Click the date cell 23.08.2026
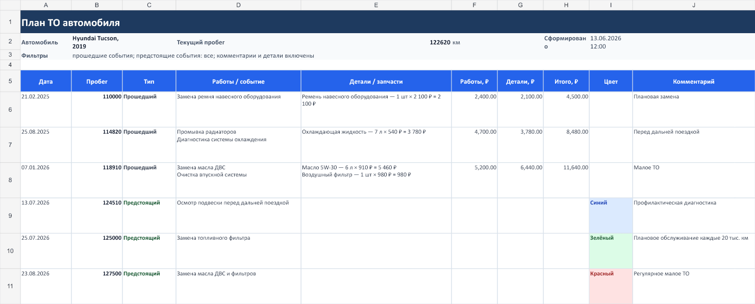This screenshot has height=304, width=755. point(46,287)
